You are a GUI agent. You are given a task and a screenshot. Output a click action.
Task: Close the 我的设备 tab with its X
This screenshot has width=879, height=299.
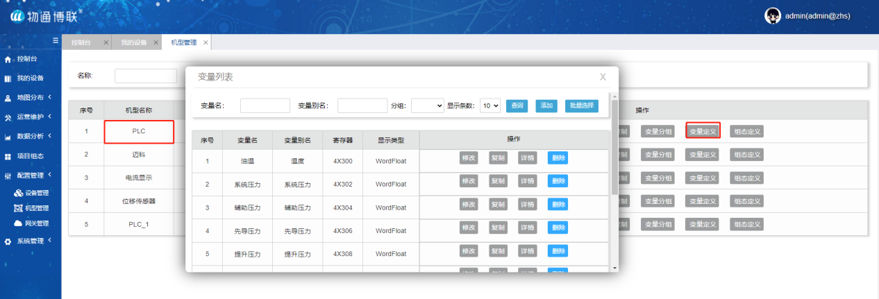[156, 42]
